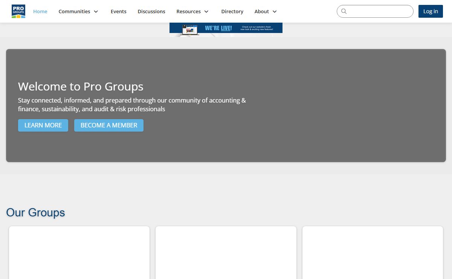Screen dimensions: 452x279
Task: Open the Events page
Action: click(x=118, y=11)
